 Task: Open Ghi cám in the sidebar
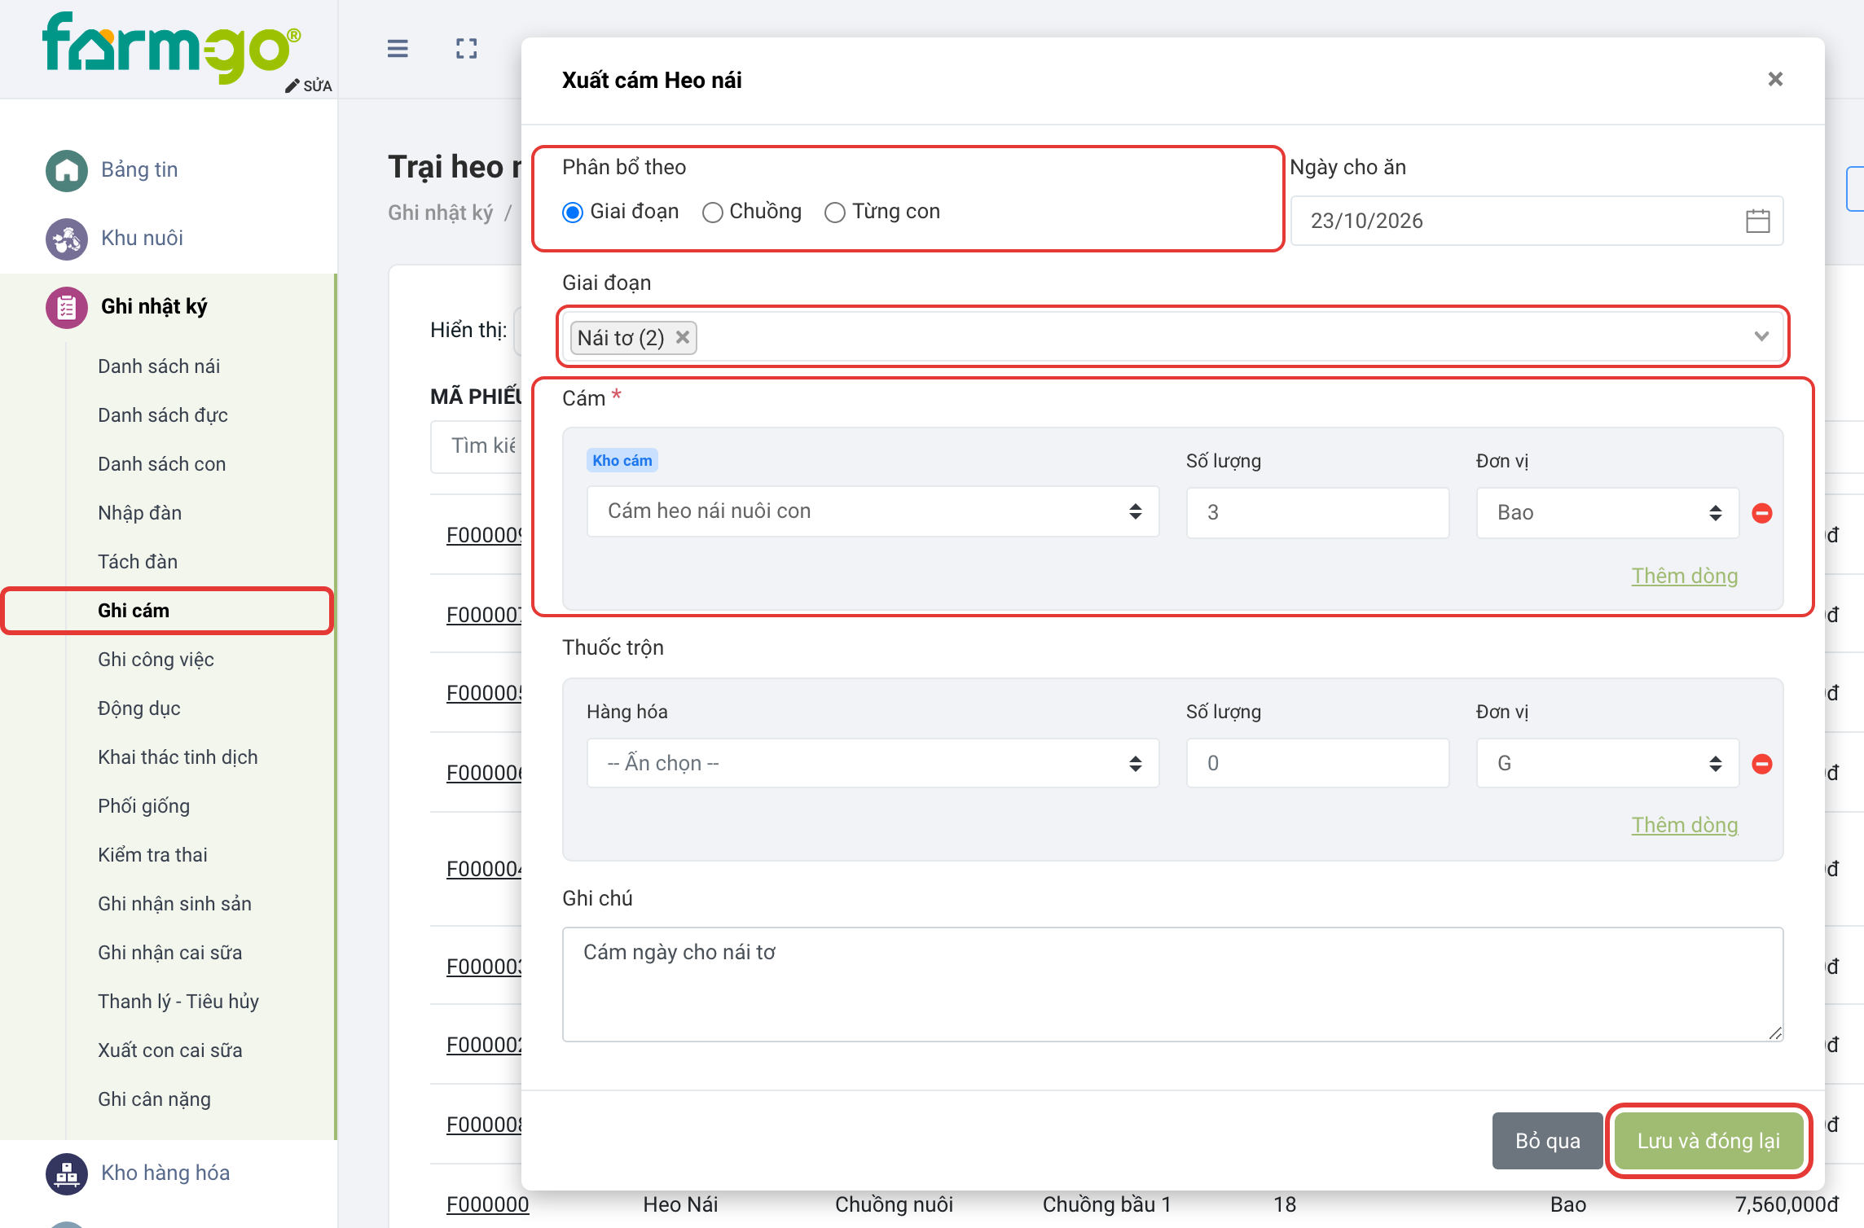[134, 611]
